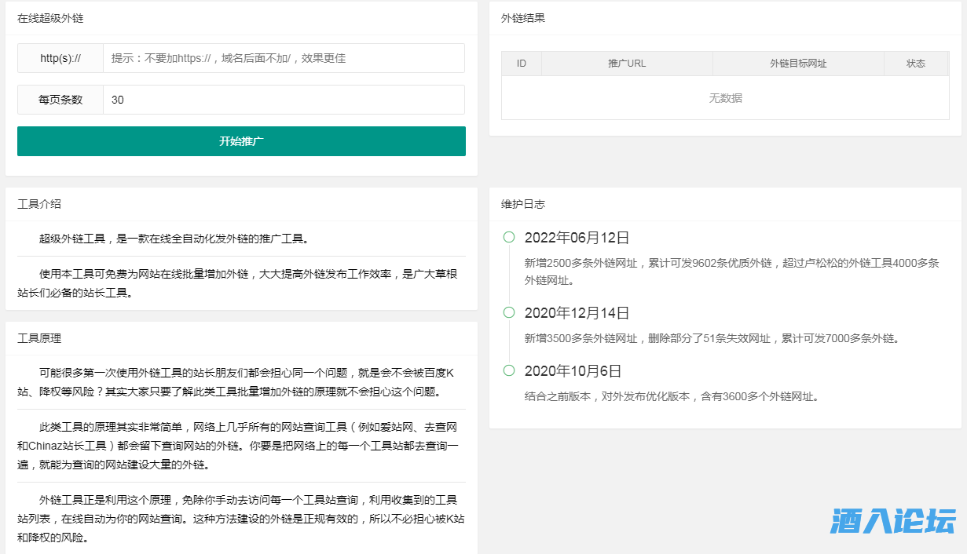
Task: Click the 2022年06月12日 log entry title
Action: click(577, 238)
